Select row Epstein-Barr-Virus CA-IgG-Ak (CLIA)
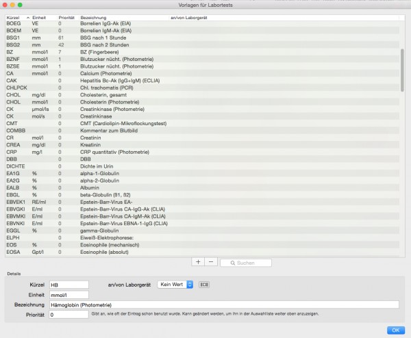This screenshot has width=411, height=338. tap(202, 209)
